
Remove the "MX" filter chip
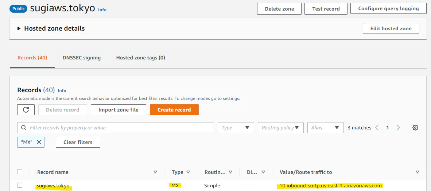(39, 142)
